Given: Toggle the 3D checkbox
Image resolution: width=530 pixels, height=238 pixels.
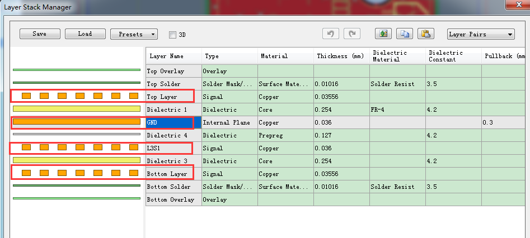Looking at the screenshot, I should click(172, 35).
